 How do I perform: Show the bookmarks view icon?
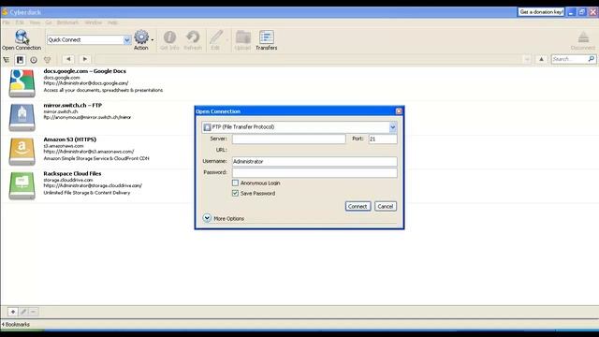21,60
